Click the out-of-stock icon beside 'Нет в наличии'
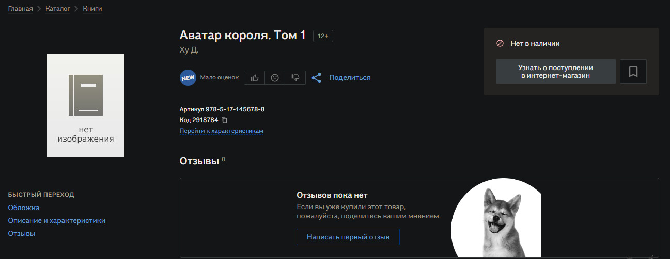The image size is (670, 259). pyautogui.click(x=500, y=44)
